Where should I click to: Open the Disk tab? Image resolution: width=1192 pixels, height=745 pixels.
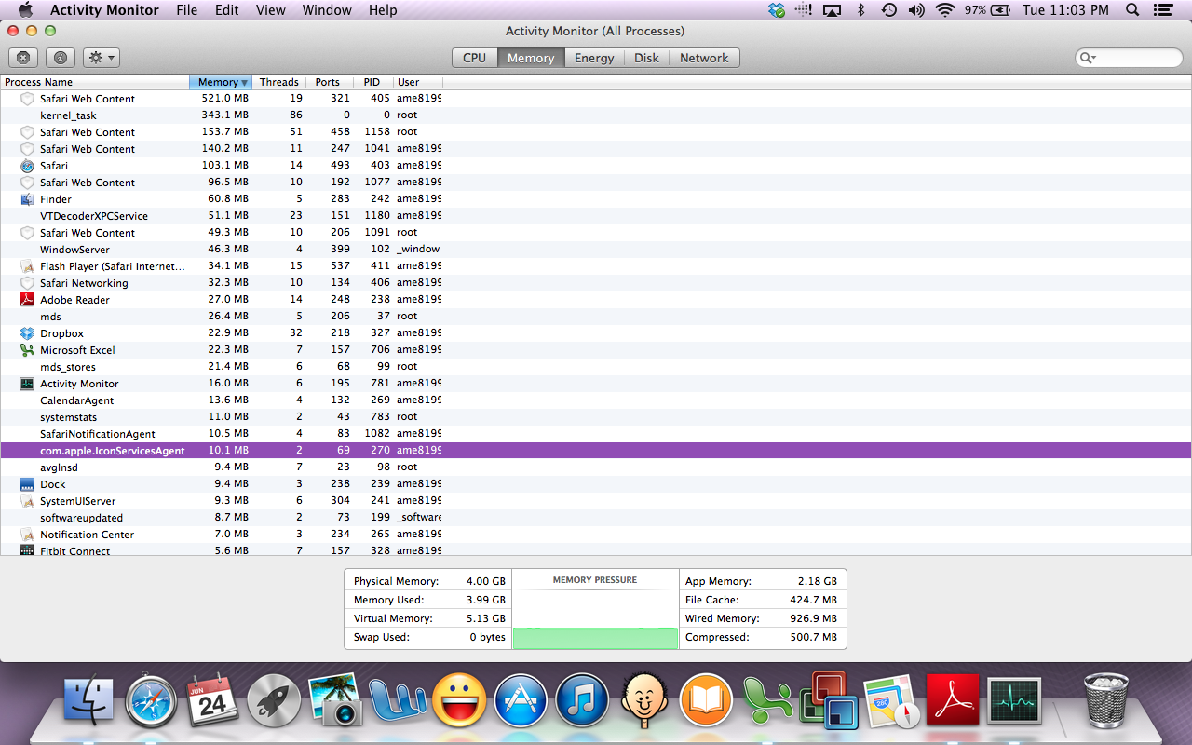646,58
